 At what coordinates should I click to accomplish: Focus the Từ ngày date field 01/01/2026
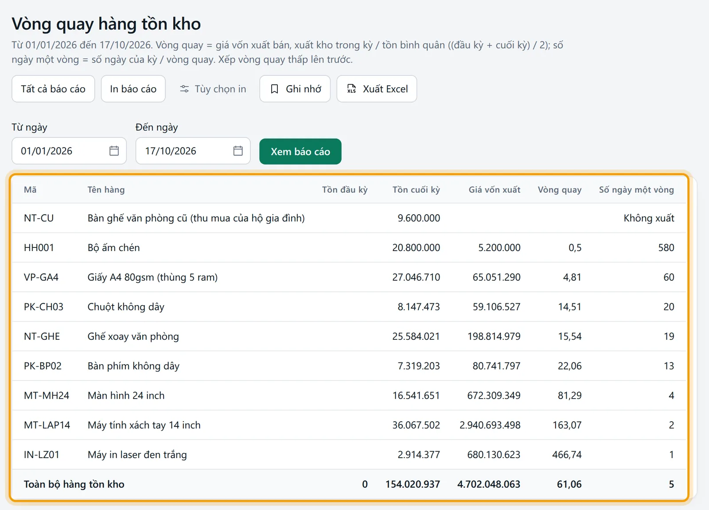click(x=69, y=151)
